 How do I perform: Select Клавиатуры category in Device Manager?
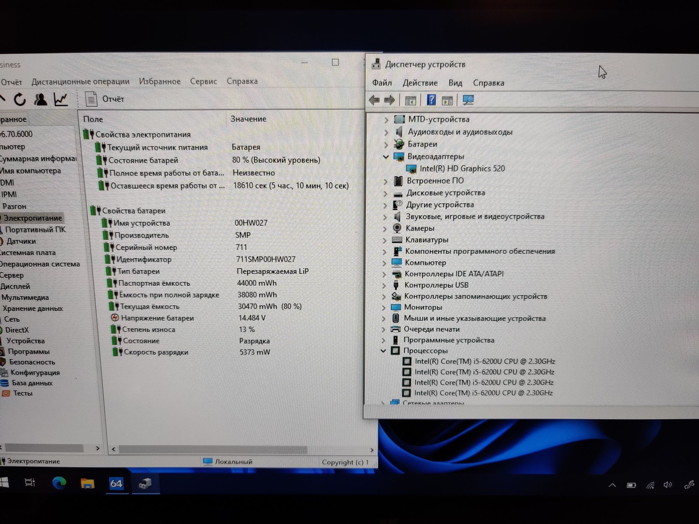click(x=426, y=240)
